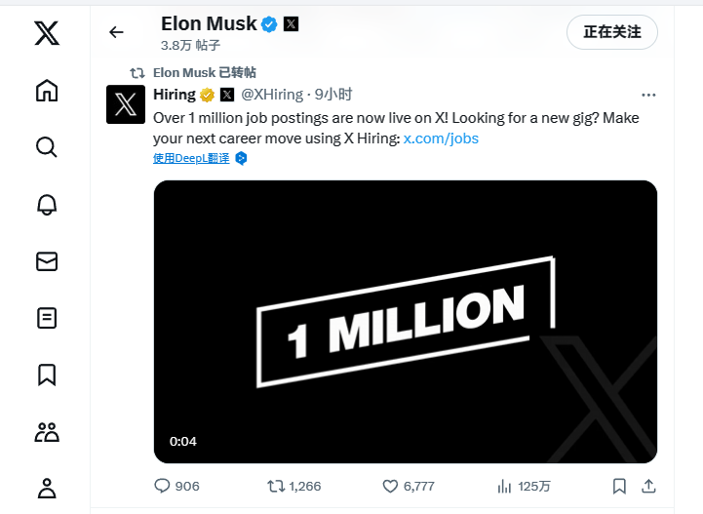The height and width of the screenshot is (514, 703).
Task: Toggle the Following (正在关注) button
Action: pyautogui.click(x=612, y=32)
